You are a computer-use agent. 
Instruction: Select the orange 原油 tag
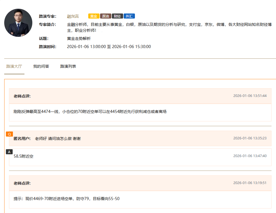105,16
